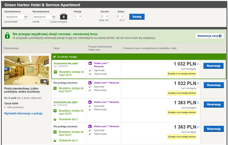This screenshot has height=145, width=228.
Task: Click Śniadanie dla 2 in third offer row
Action: [x=68, y=119]
